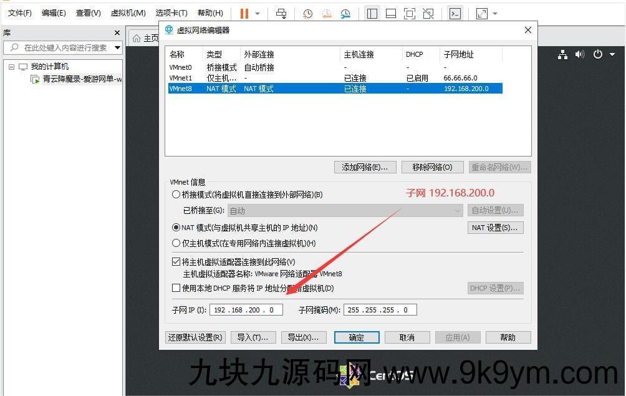Select the bridged mode (桥接模式) radio button
Screen dimensions: 626x396
point(176,195)
